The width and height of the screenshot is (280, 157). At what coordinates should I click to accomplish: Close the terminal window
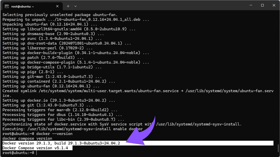click(274, 5)
